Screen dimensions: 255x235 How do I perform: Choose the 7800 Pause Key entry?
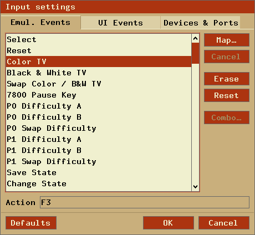coord(99,95)
